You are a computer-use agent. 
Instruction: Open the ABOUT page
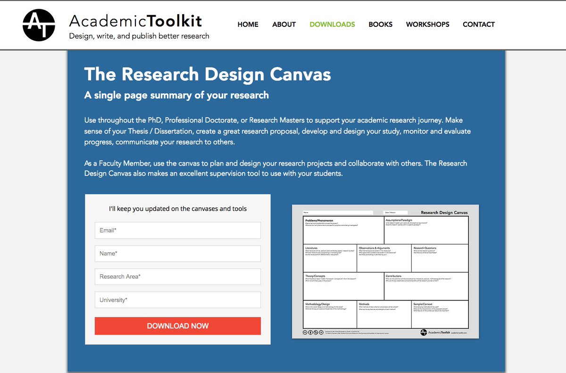(x=284, y=25)
